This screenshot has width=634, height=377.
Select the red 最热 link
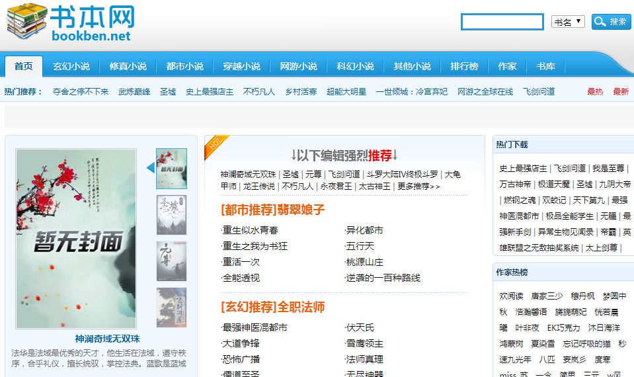coord(595,92)
